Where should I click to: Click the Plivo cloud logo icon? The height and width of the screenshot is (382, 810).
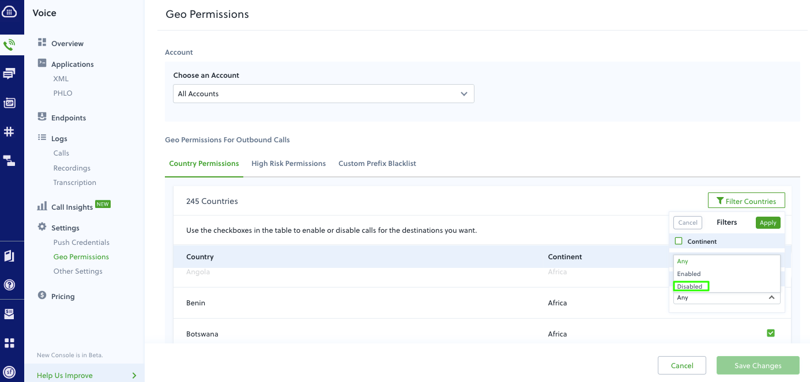9,12
